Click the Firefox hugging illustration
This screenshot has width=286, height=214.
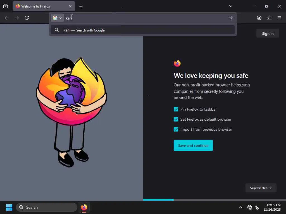pos(71,112)
